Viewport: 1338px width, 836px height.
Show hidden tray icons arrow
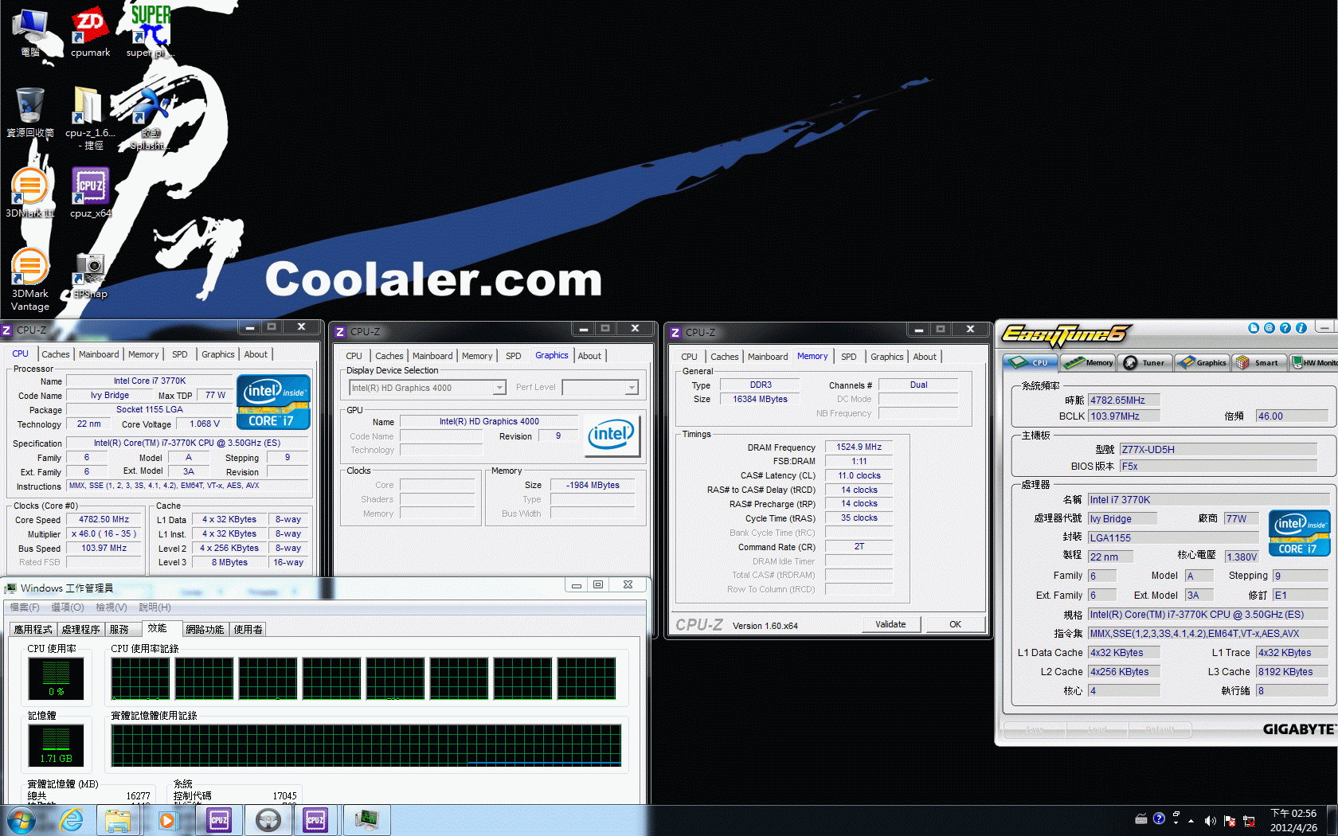click(1191, 821)
